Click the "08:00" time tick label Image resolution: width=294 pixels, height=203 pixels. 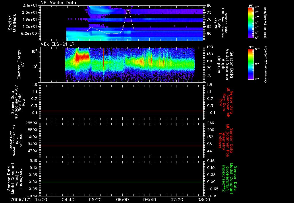coord(204,200)
